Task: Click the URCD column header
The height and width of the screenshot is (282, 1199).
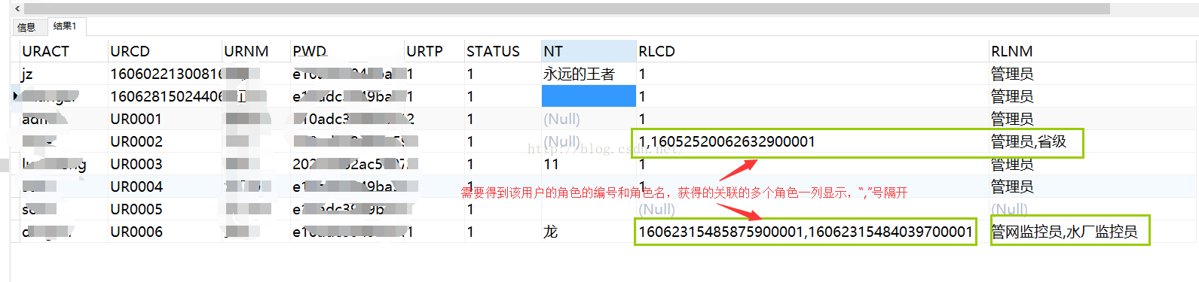Action: 165,51
